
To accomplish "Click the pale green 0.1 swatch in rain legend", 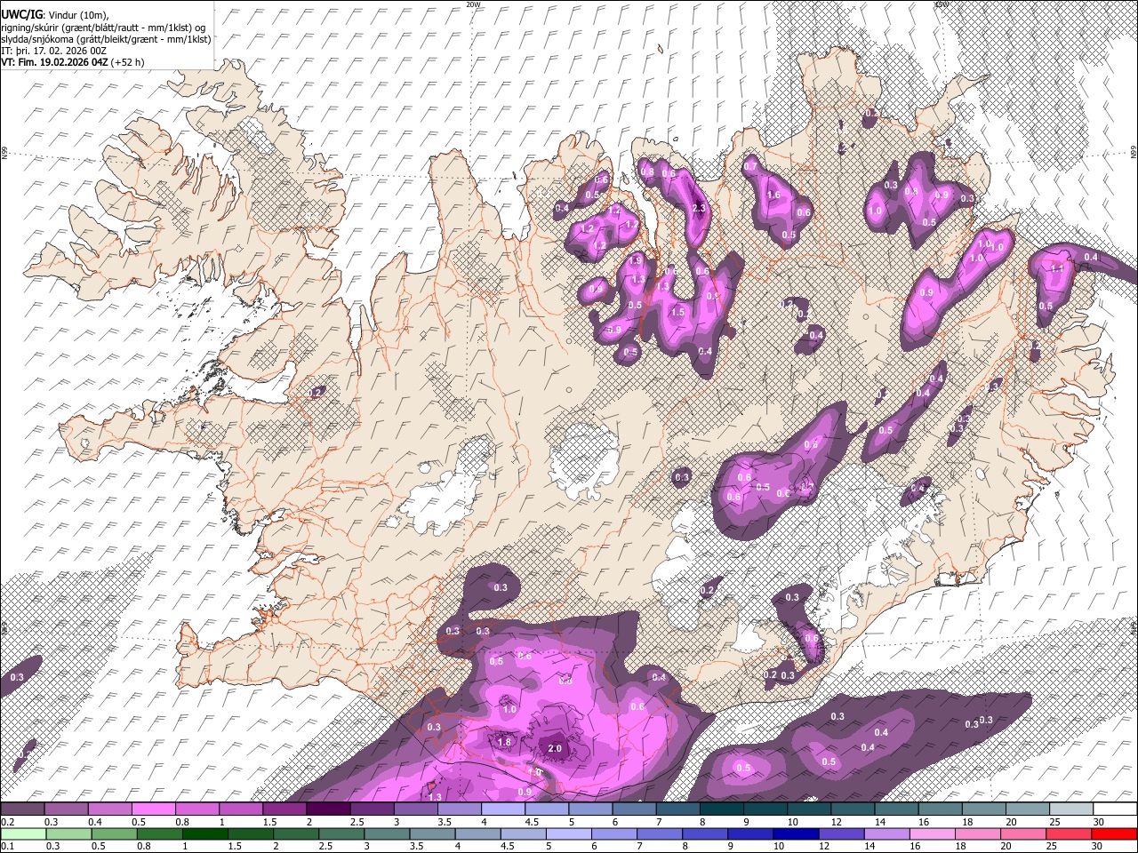I will click(x=22, y=833).
